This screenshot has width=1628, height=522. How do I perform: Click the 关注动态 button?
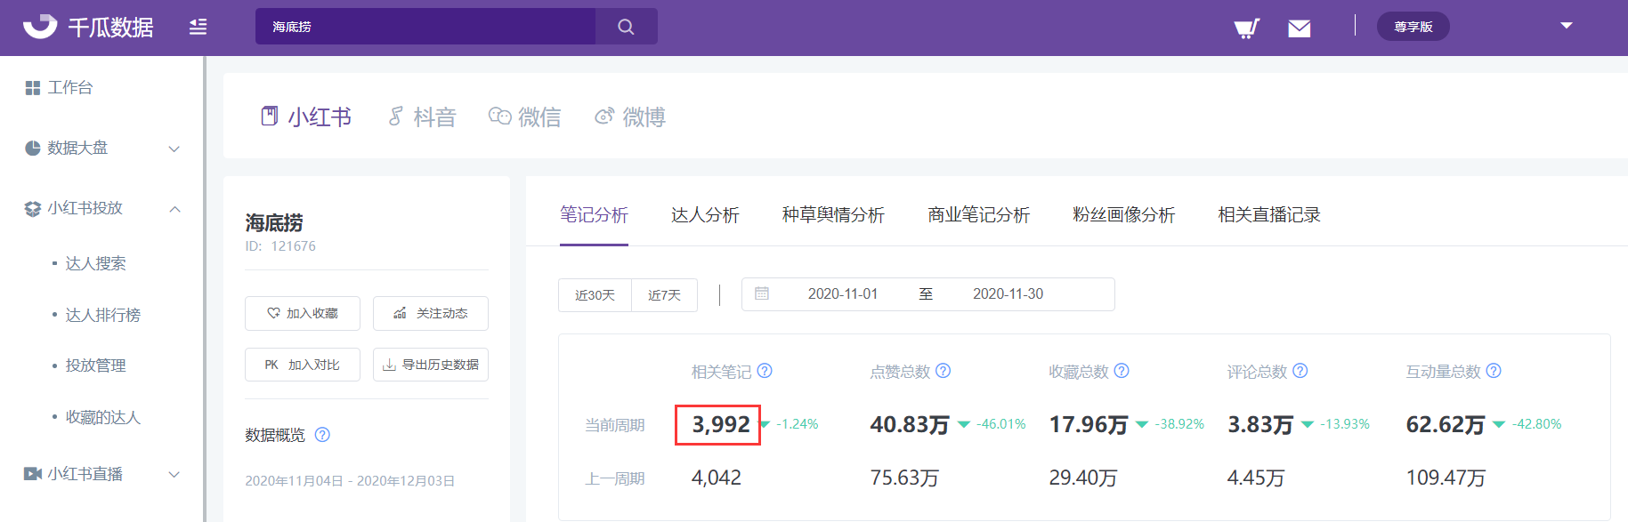point(431,313)
